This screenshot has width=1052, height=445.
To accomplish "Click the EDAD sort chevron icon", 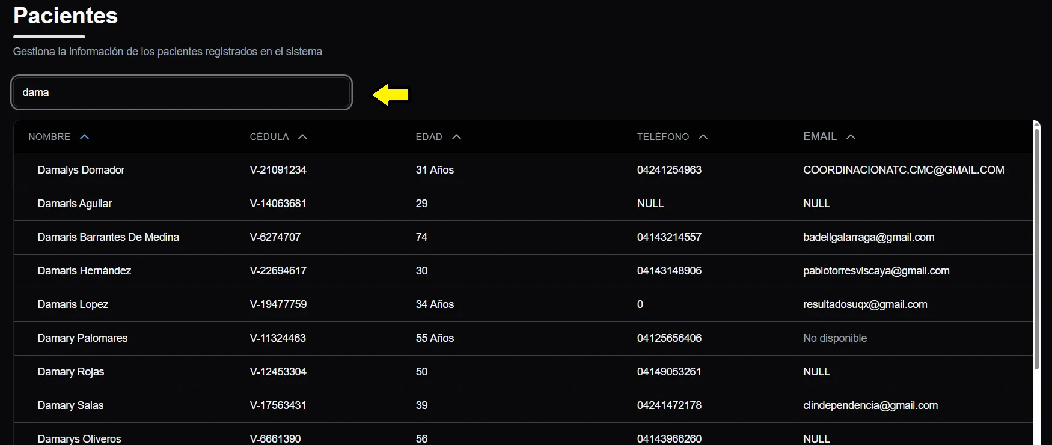I will (457, 137).
